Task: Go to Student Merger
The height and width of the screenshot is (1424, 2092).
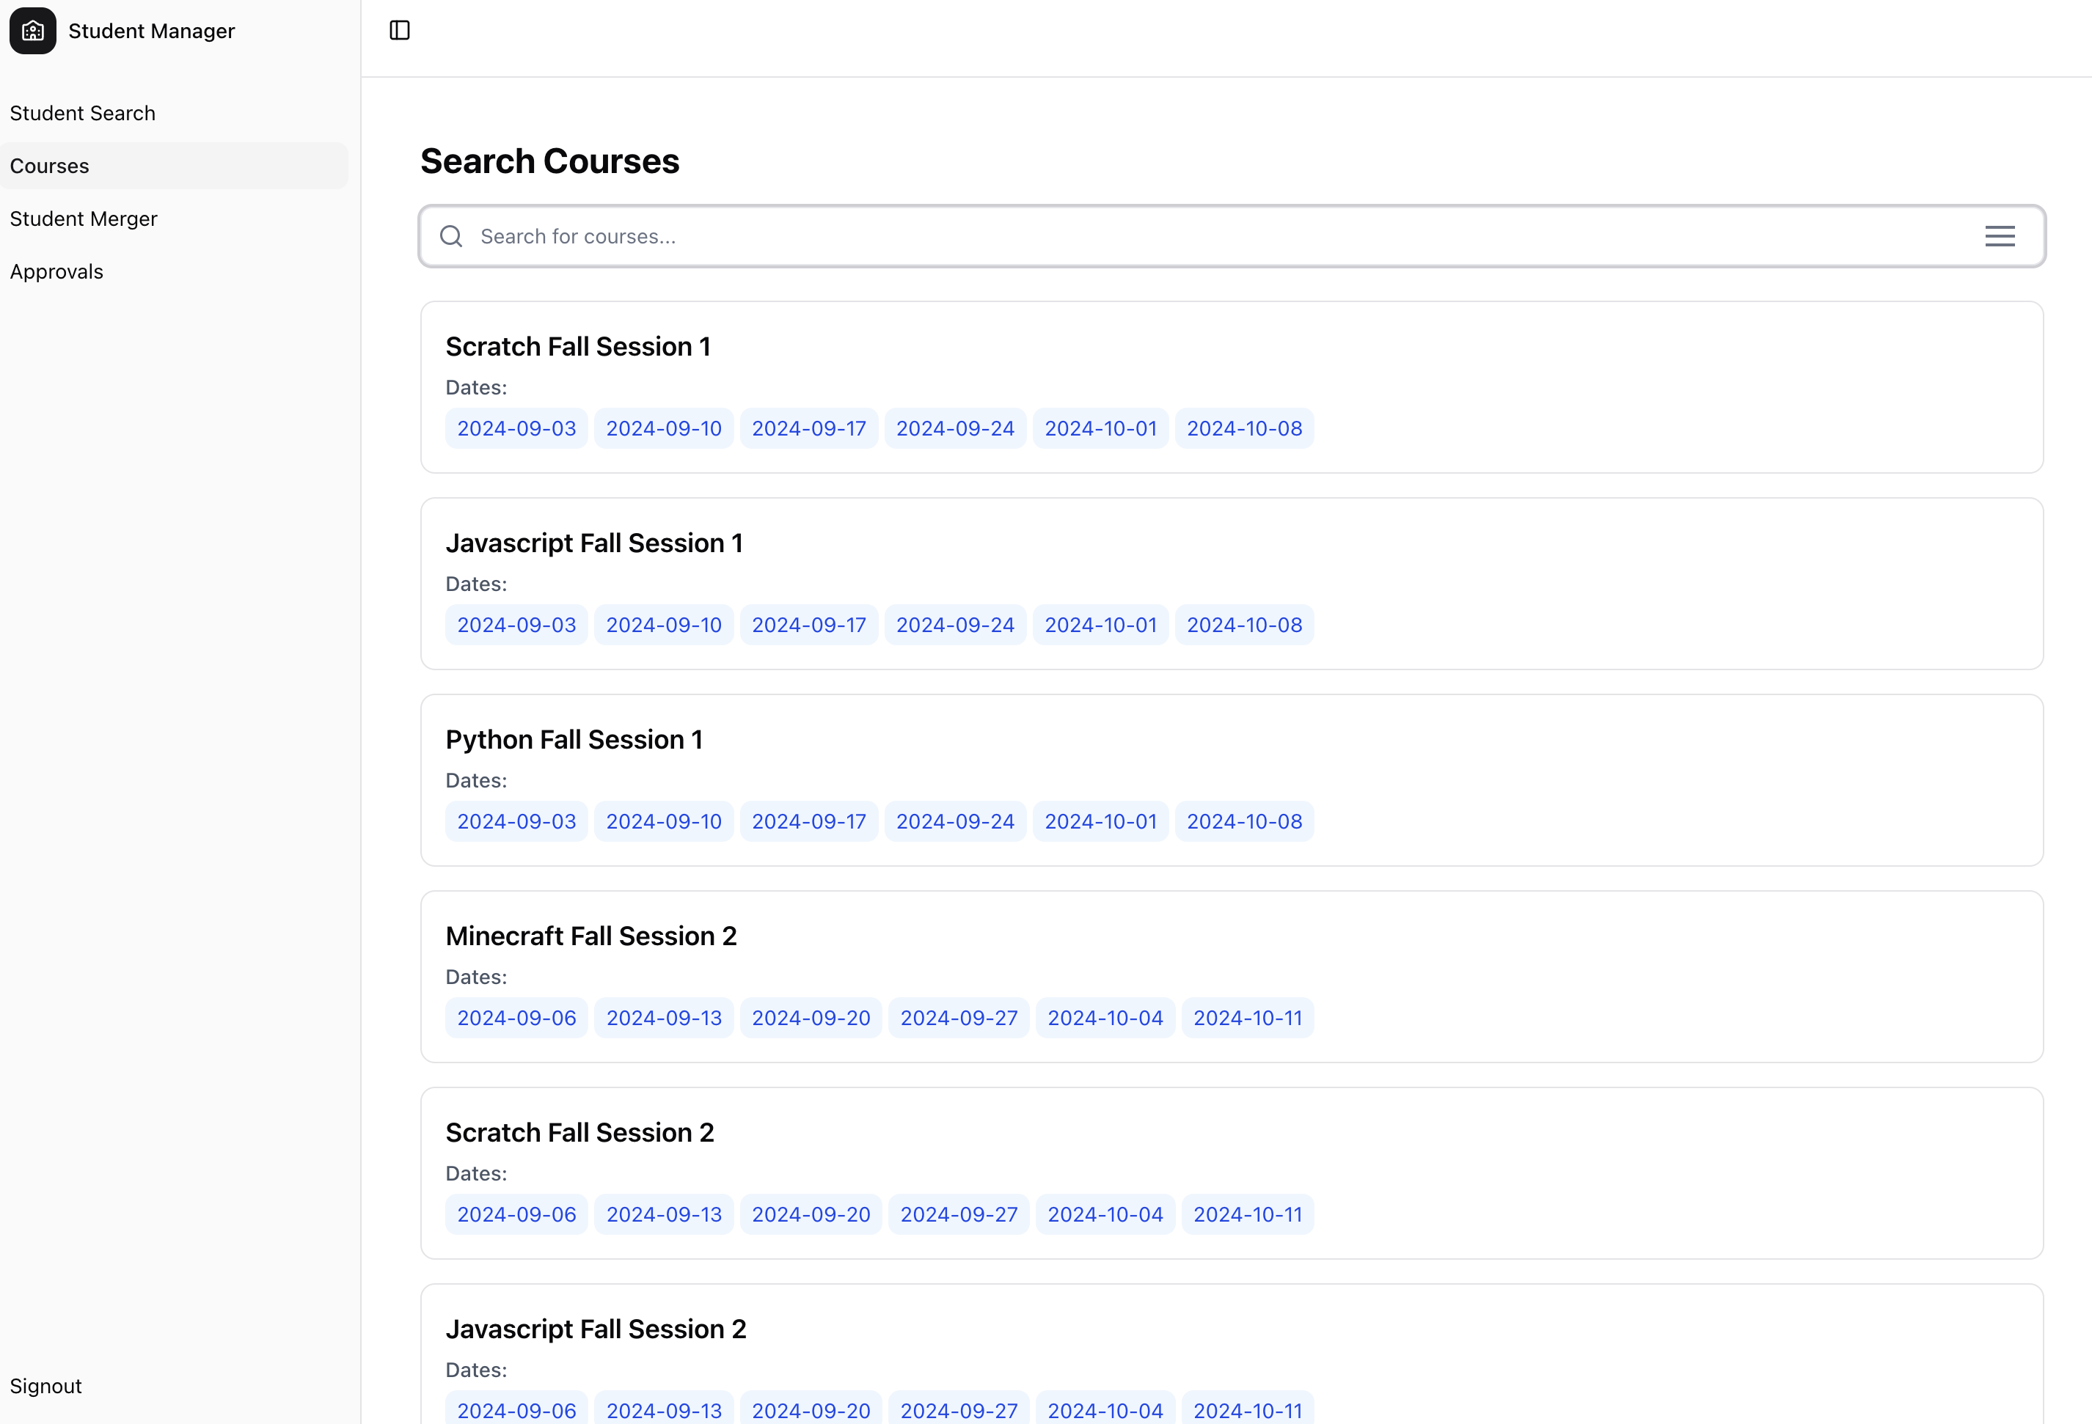Action: click(83, 218)
